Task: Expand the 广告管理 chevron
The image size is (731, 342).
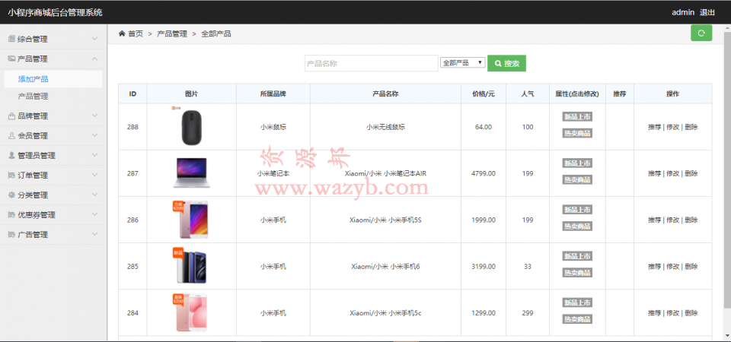Action: (x=94, y=235)
